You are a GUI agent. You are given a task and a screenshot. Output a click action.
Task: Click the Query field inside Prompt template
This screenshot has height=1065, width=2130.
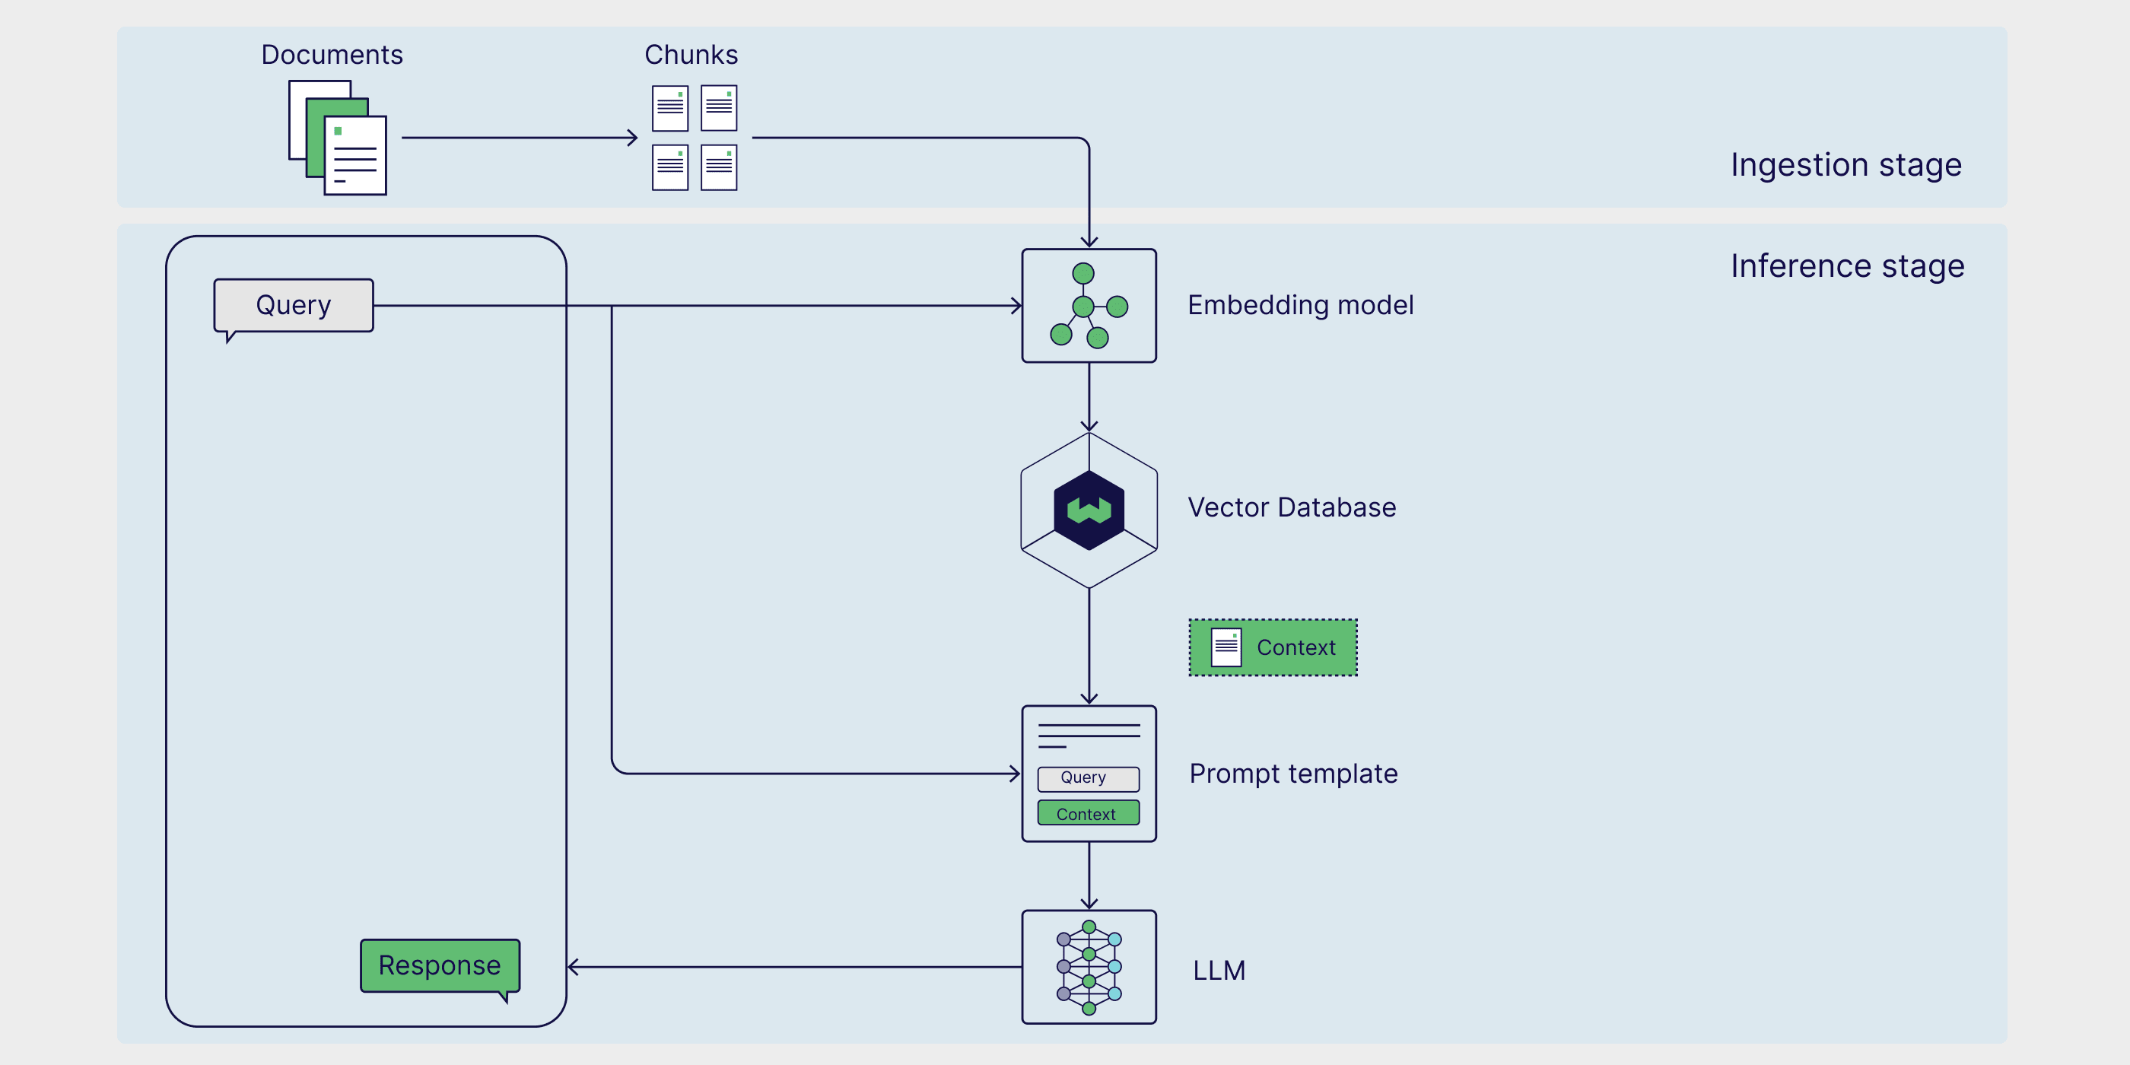1088,778
